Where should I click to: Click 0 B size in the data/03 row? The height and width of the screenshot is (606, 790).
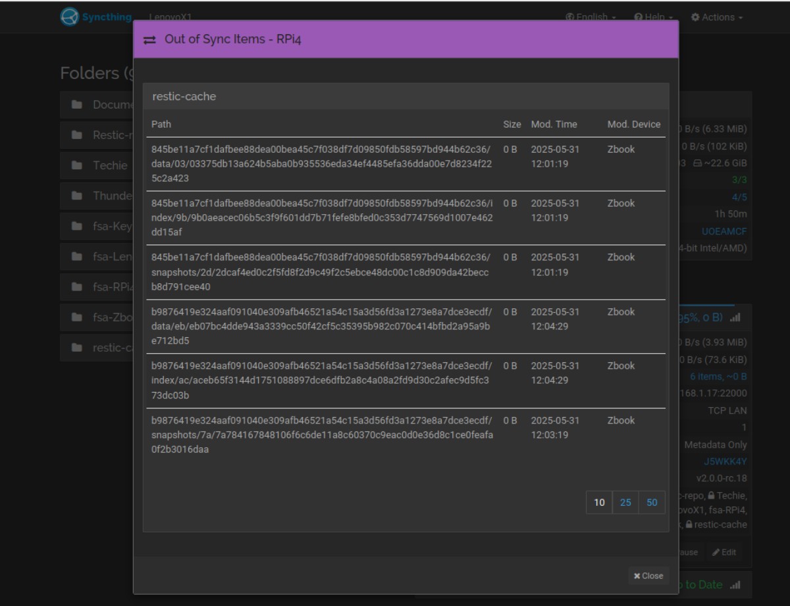(x=510, y=150)
